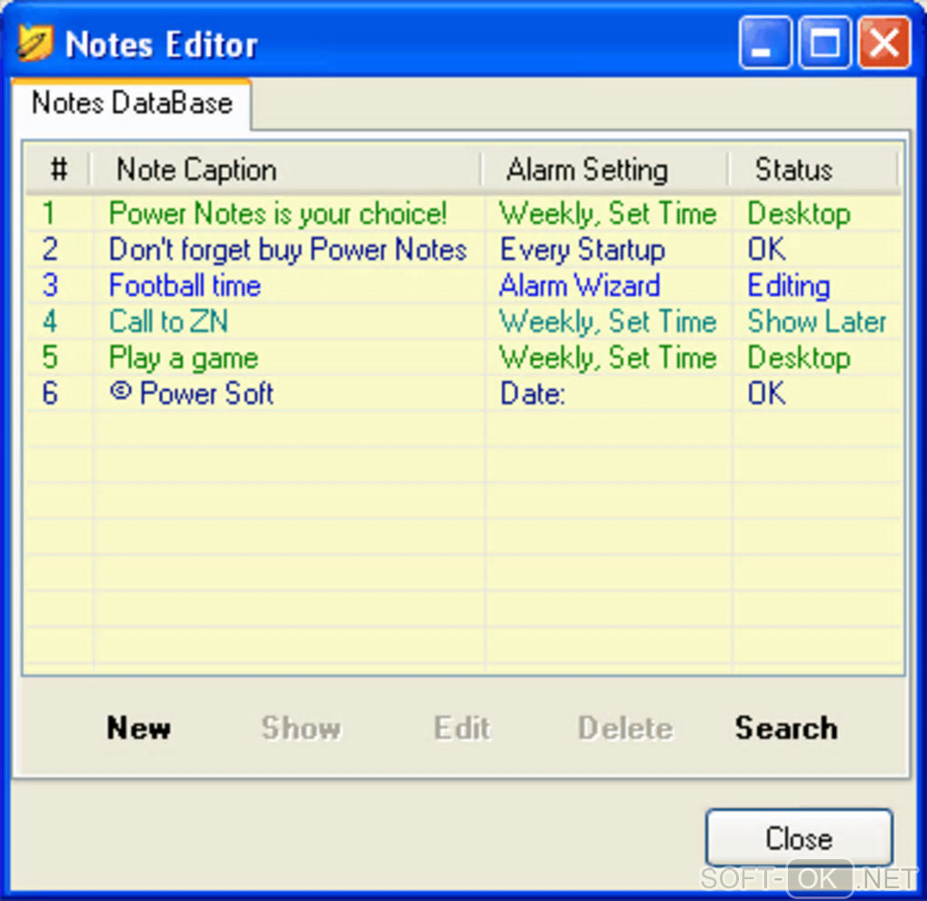Close the window with red X
This screenshot has height=901, width=927.
coord(884,43)
